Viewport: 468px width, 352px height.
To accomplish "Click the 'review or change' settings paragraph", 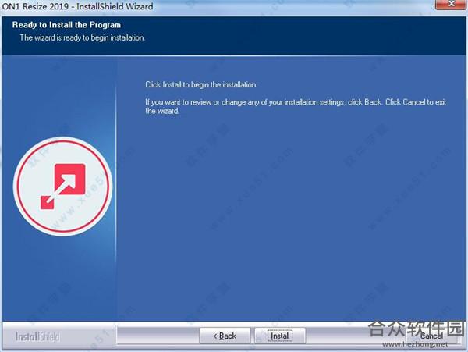I will click(296, 107).
